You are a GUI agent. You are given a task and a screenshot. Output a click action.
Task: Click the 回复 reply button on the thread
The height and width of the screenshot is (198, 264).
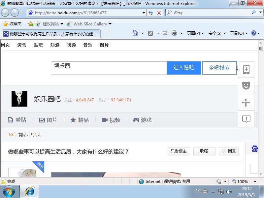[x=229, y=151]
